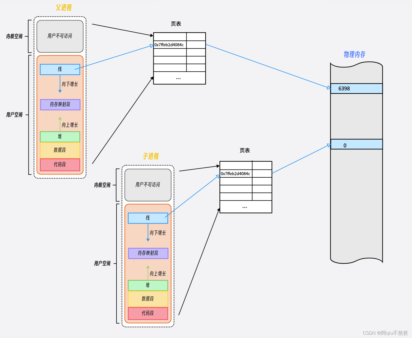Click the lower 页表 heading
The image size is (412, 338).
point(245,150)
